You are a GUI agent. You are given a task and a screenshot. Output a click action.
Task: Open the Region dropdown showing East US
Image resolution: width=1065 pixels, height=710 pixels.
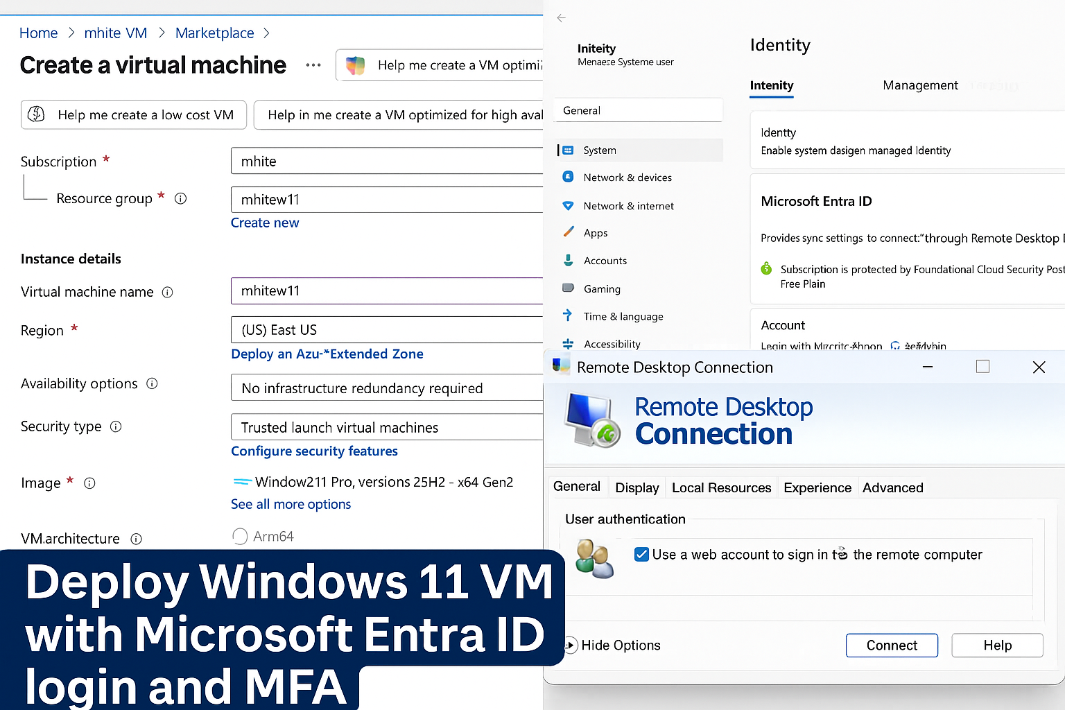pyautogui.click(x=386, y=330)
